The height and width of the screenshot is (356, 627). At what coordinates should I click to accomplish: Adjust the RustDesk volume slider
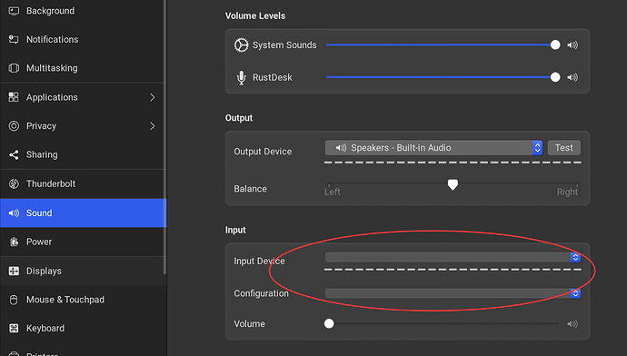pyautogui.click(x=443, y=77)
